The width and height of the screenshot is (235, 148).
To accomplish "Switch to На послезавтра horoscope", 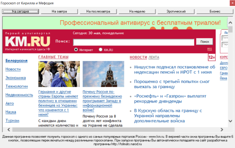I will point(98,12).
